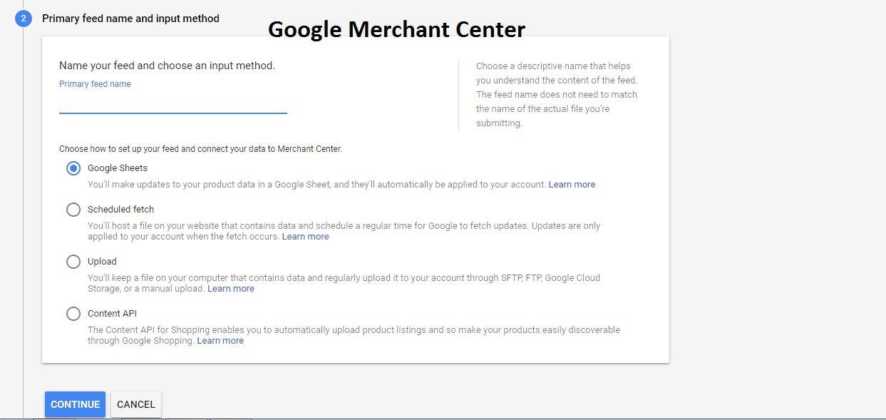This screenshot has width=886, height=420.
Task: Collapse the 'Primary feed name and input method' step heading
Action: pyautogui.click(x=130, y=19)
